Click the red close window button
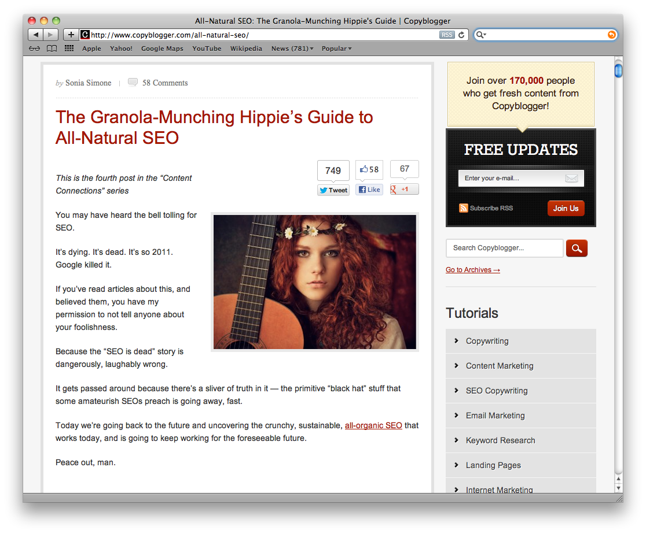The height and width of the screenshot is (534, 646). coord(32,21)
